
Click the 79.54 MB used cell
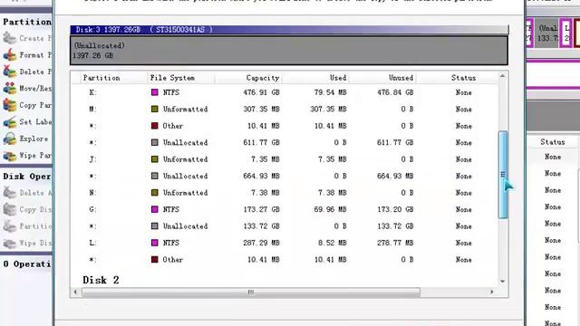point(330,92)
